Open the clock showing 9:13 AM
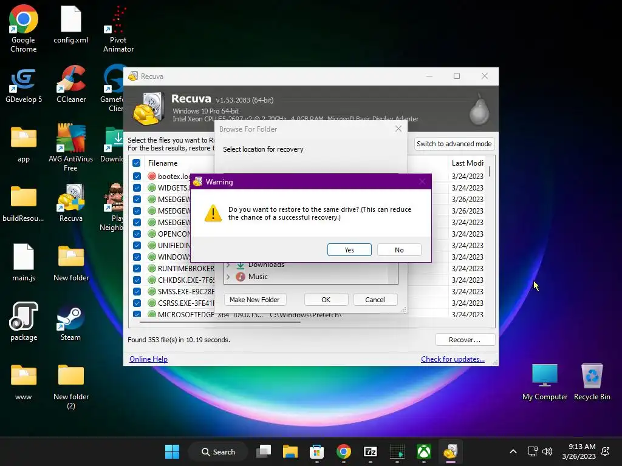This screenshot has height=466, width=622. coord(579,451)
